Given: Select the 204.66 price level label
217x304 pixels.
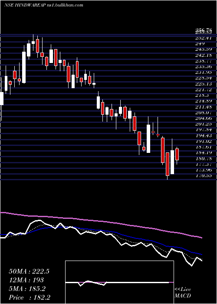Looking at the screenshot, I should (203, 118).
